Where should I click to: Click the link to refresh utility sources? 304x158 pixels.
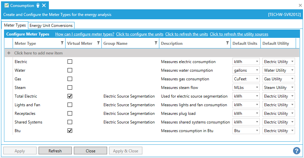(x=239, y=34)
